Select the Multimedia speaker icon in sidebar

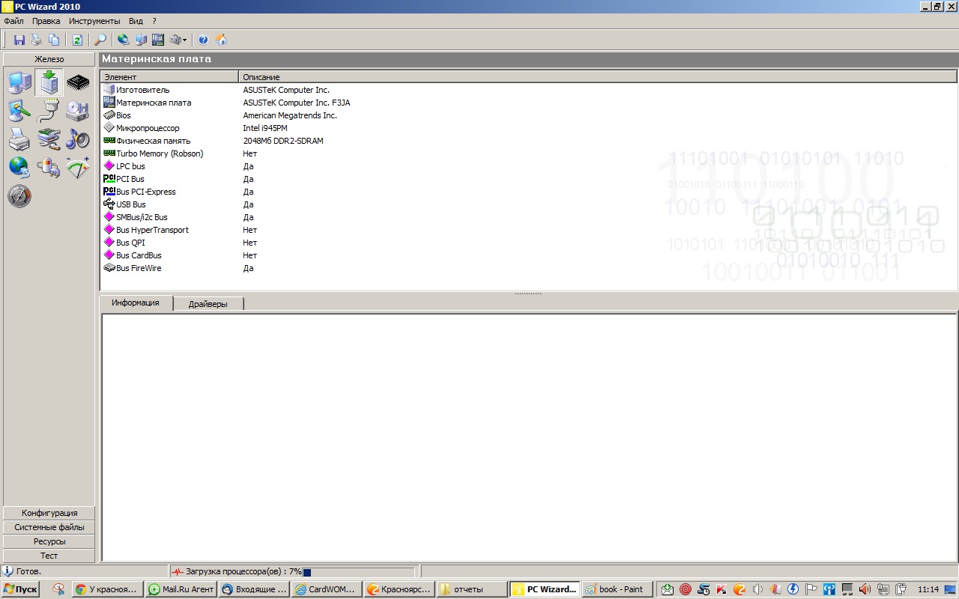coord(78,139)
